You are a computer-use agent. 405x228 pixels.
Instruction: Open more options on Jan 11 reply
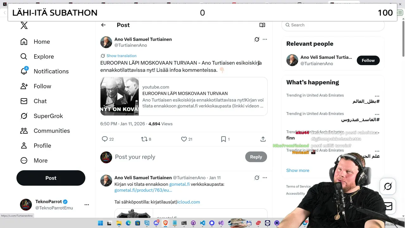coord(265,178)
